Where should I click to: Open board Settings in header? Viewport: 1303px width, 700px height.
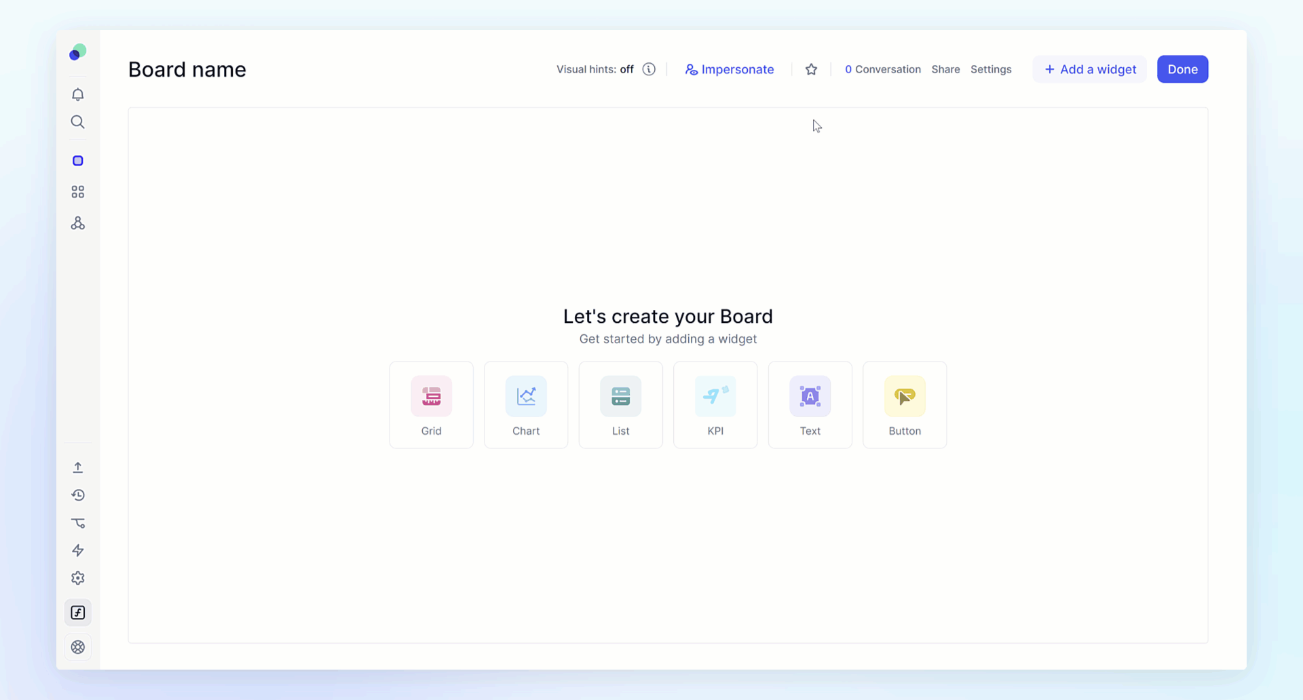coord(991,69)
